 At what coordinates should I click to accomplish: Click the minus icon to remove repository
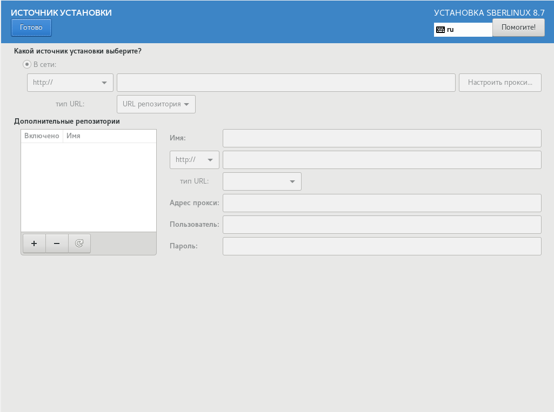pos(57,244)
